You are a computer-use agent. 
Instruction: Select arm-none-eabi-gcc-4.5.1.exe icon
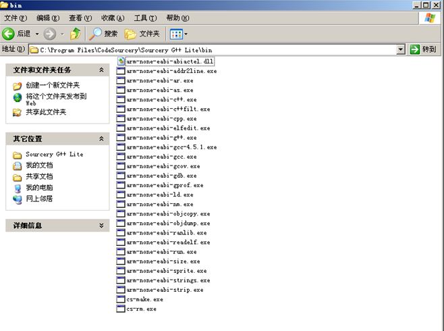[121, 147]
